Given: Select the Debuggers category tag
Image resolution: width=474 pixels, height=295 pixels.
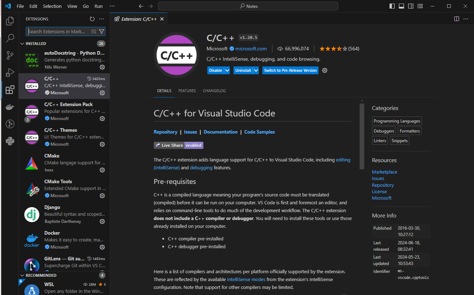Looking at the screenshot, I should [x=384, y=131].
